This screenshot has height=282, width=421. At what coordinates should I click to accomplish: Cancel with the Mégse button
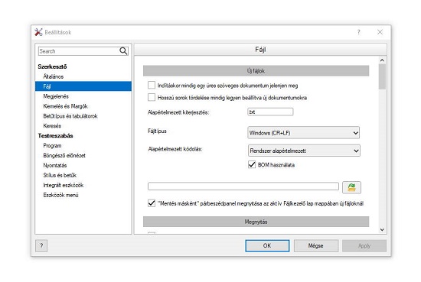pos(315,245)
